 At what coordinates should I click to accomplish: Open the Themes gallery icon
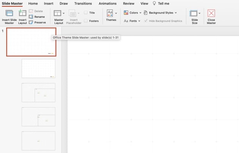[x=110, y=13]
